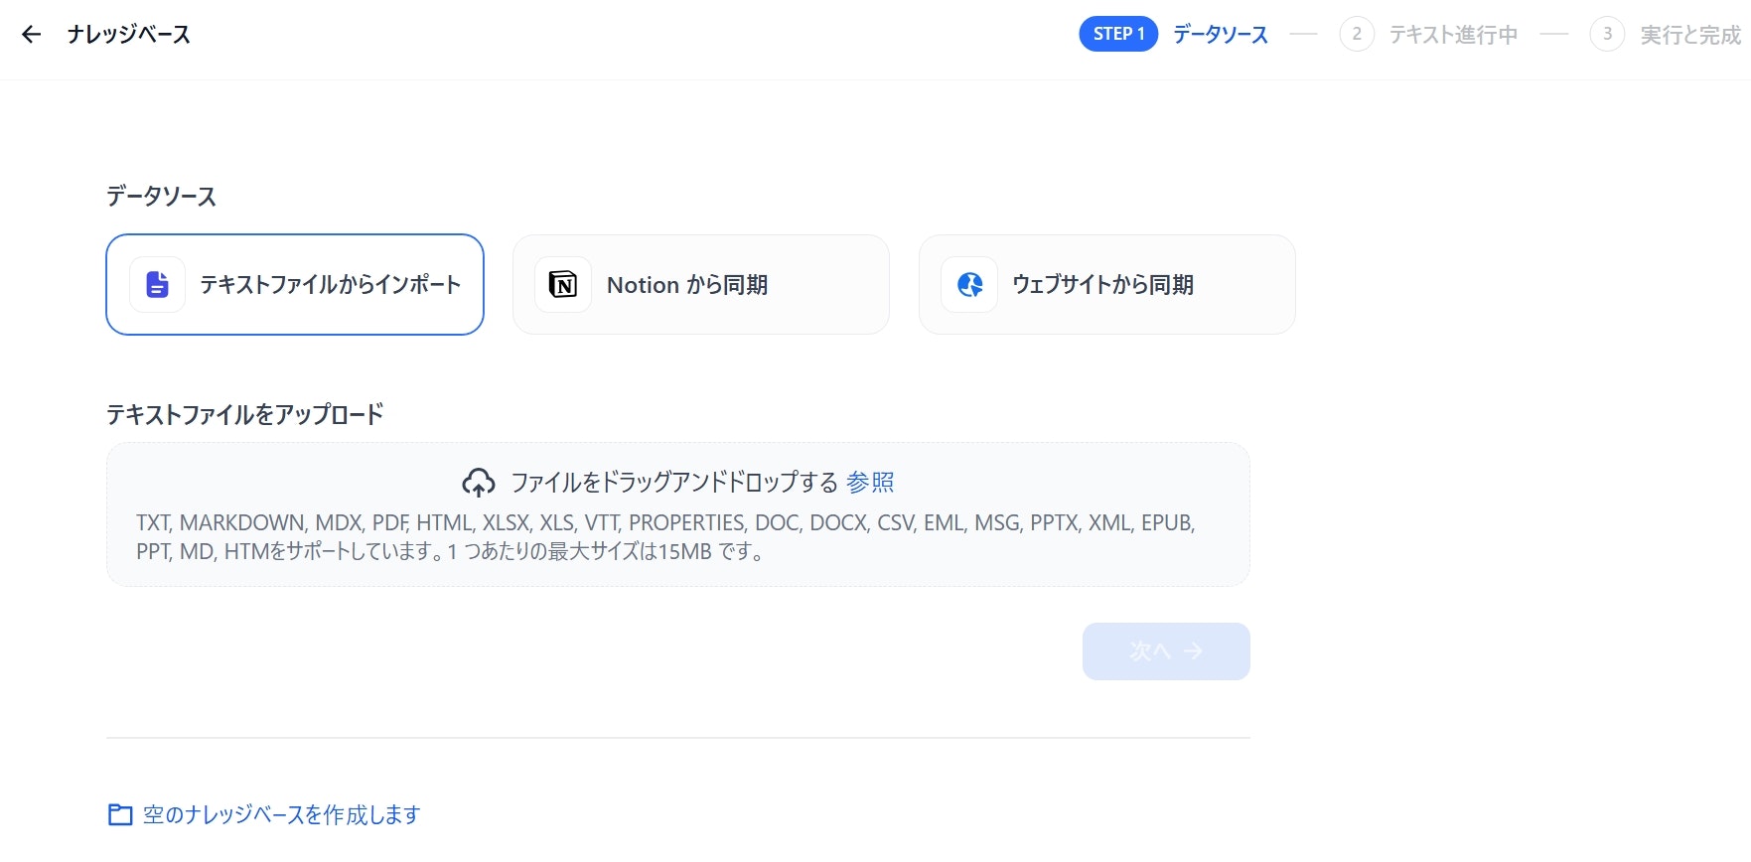Click the Notion logo icon
The height and width of the screenshot is (862, 1751).
click(563, 285)
